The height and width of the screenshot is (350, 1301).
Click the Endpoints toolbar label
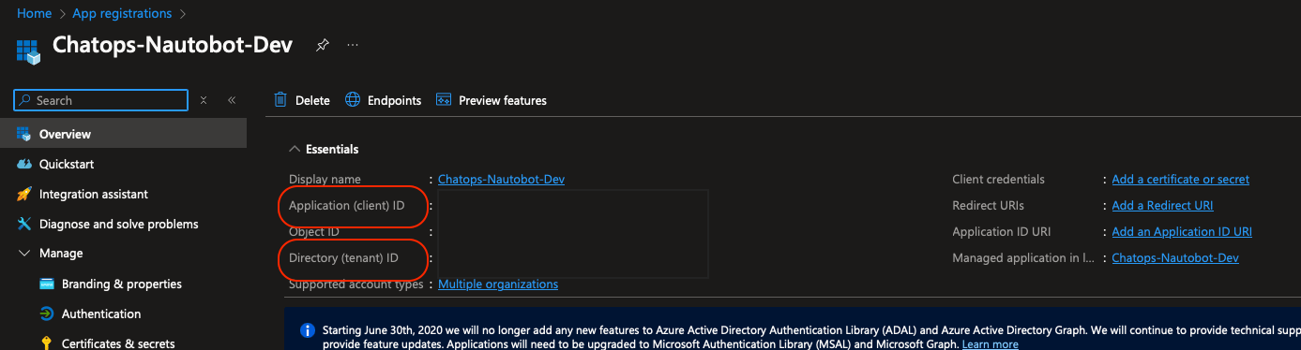(x=394, y=100)
